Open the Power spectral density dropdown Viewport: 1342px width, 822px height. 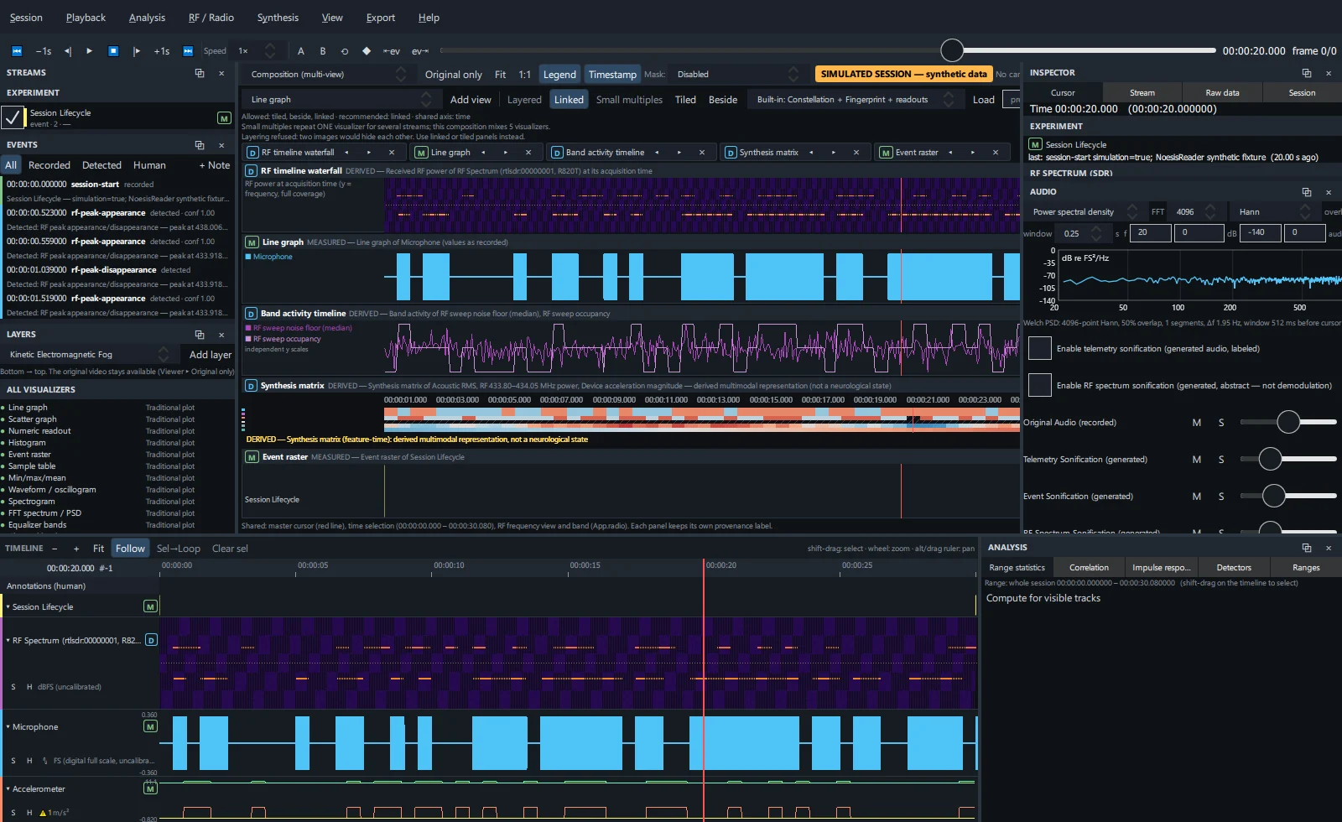pos(1084,212)
